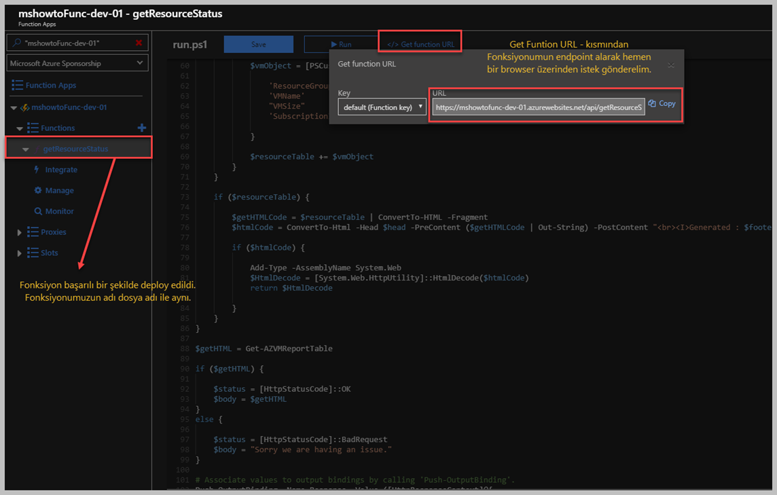Click code line "return $HtmlDecode"
777x495 pixels.
(x=291, y=288)
